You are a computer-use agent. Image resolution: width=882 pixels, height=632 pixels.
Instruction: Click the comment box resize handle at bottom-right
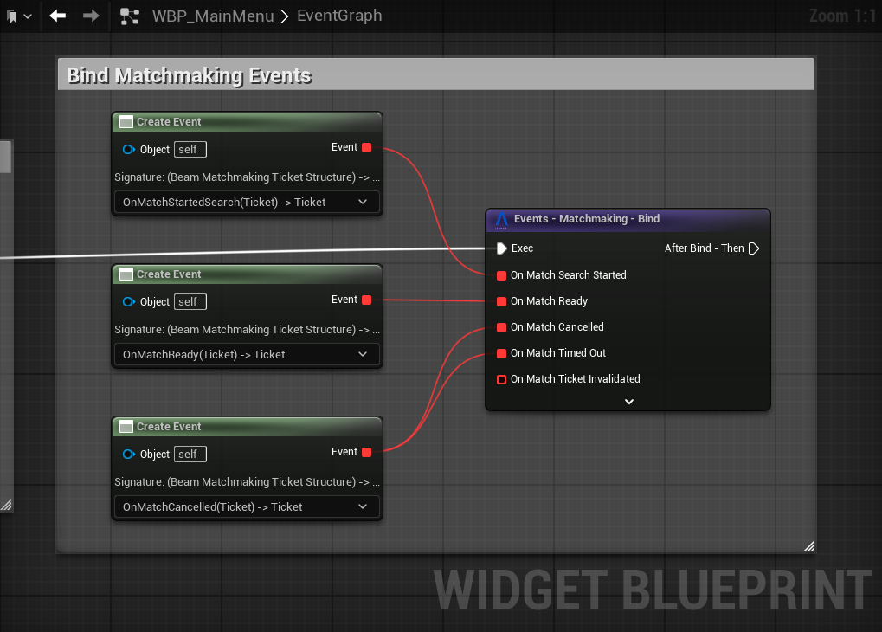(808, 545)
